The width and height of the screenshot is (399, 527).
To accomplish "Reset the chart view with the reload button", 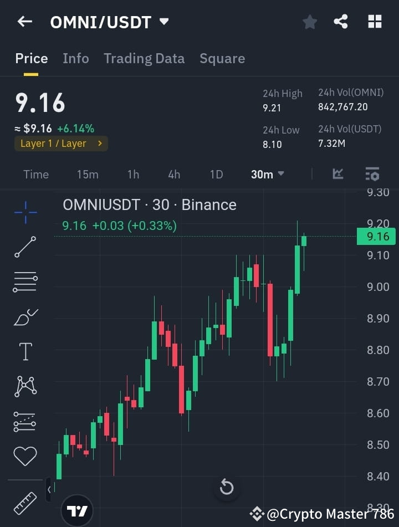I will point(227,487).
